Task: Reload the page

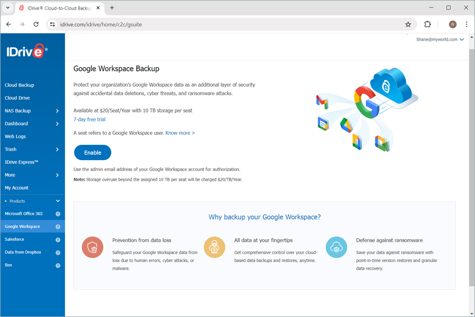Action: tap(36, 24)
